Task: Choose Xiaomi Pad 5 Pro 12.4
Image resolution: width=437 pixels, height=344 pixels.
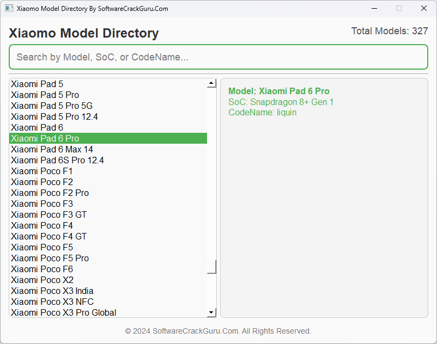Action: [54, 116]
